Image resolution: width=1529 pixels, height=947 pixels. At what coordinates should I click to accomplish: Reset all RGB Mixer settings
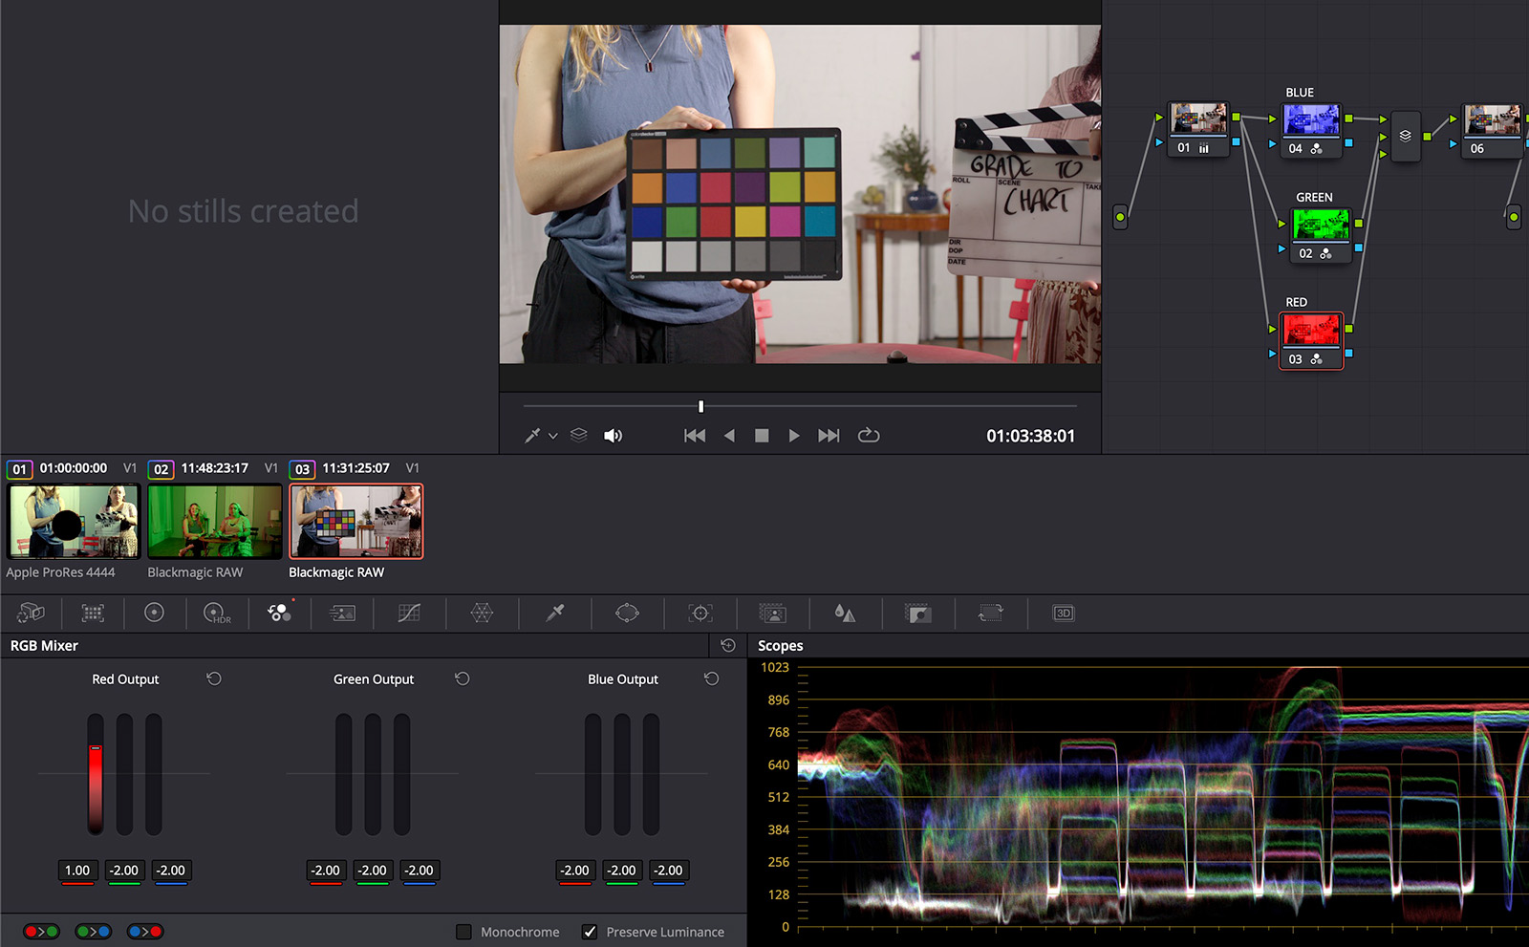(x=728, y=646)
